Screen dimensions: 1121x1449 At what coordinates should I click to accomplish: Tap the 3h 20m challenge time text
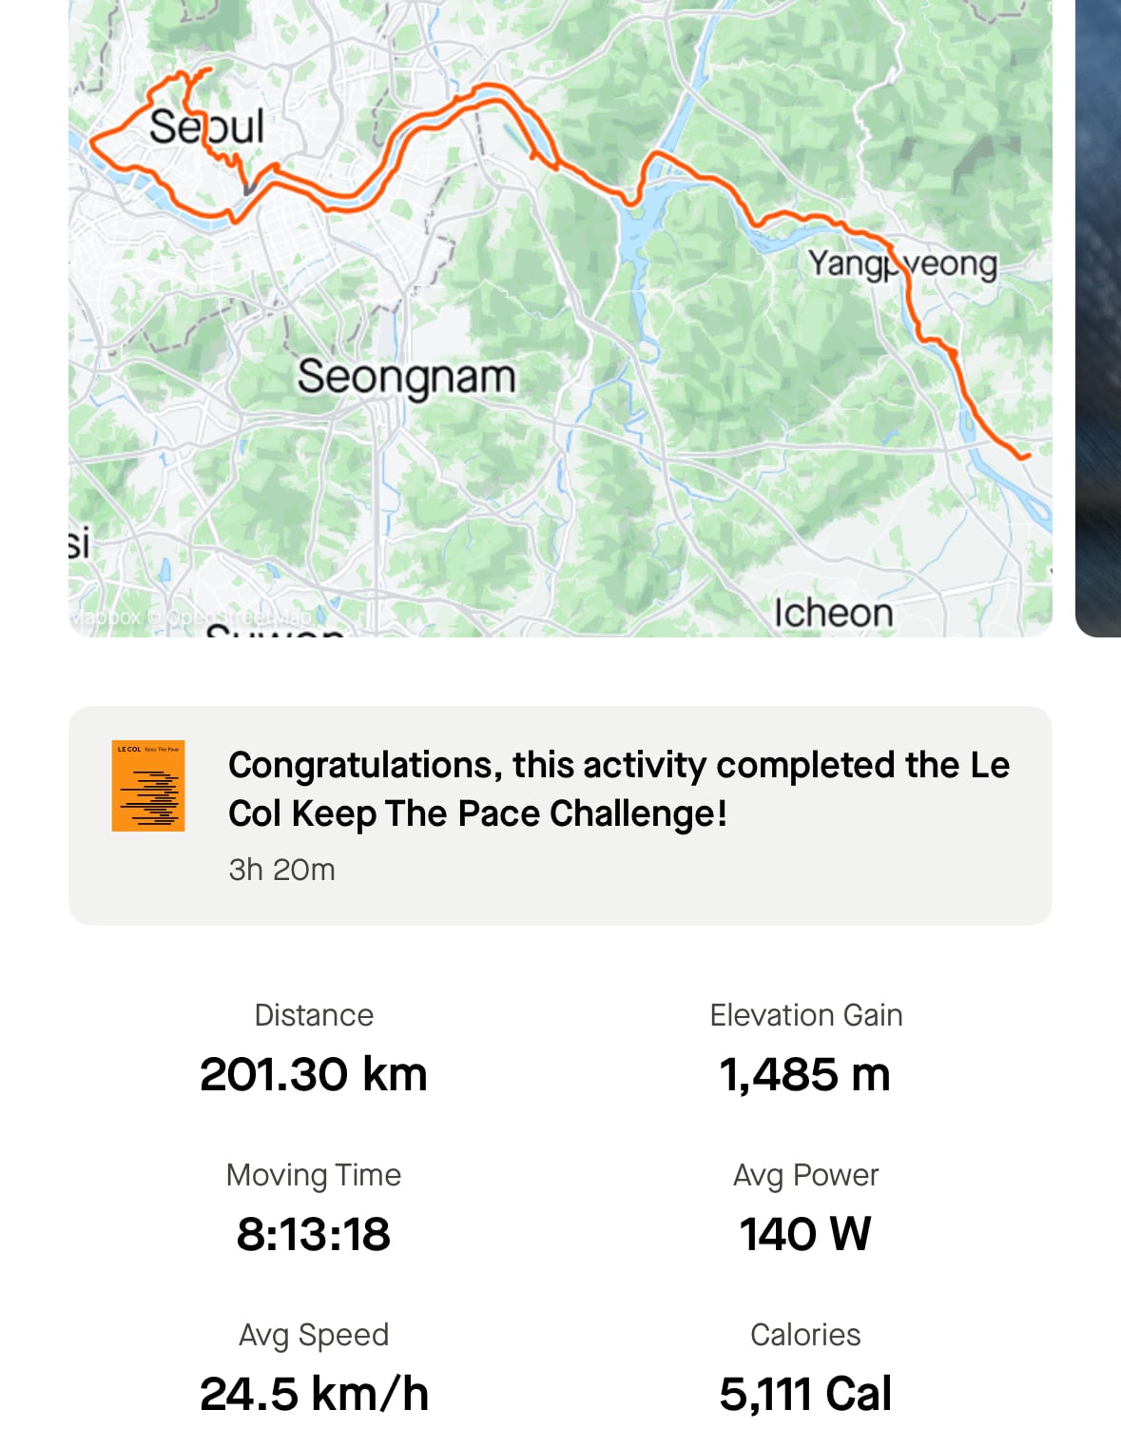tap(281, 870)
